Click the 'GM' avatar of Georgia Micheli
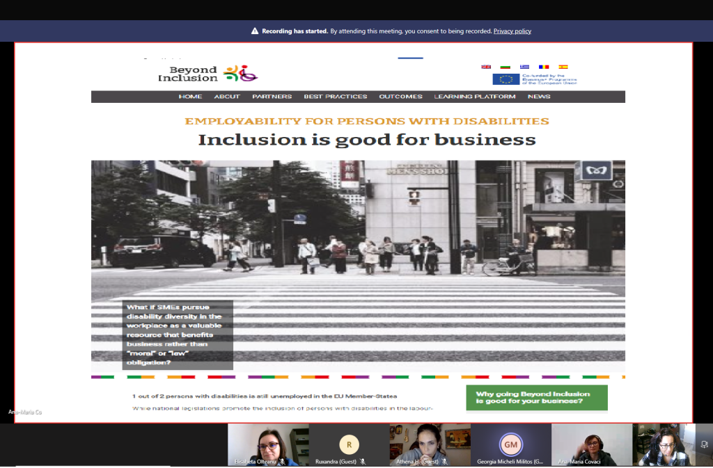The height and width of the screenshot is (468, 713). pyautogui.click(x=510, y=444)
